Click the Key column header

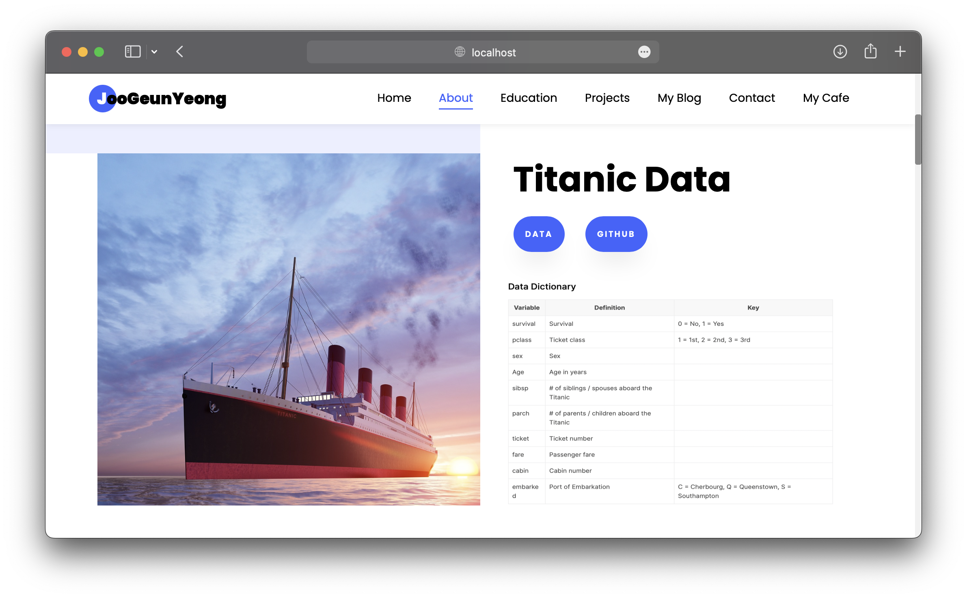[x=753, y=308]
